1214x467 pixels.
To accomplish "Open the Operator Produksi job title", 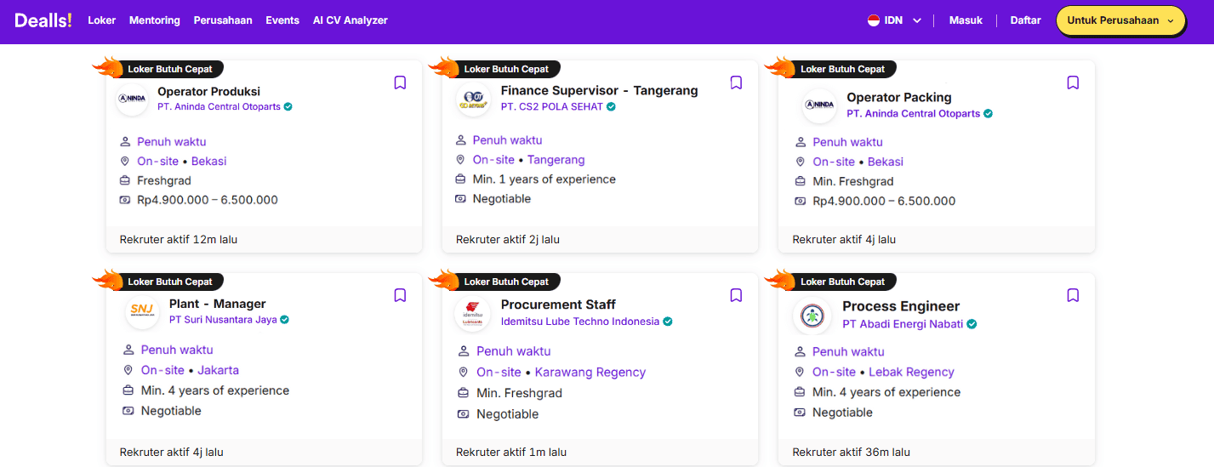I will (208, 91).
